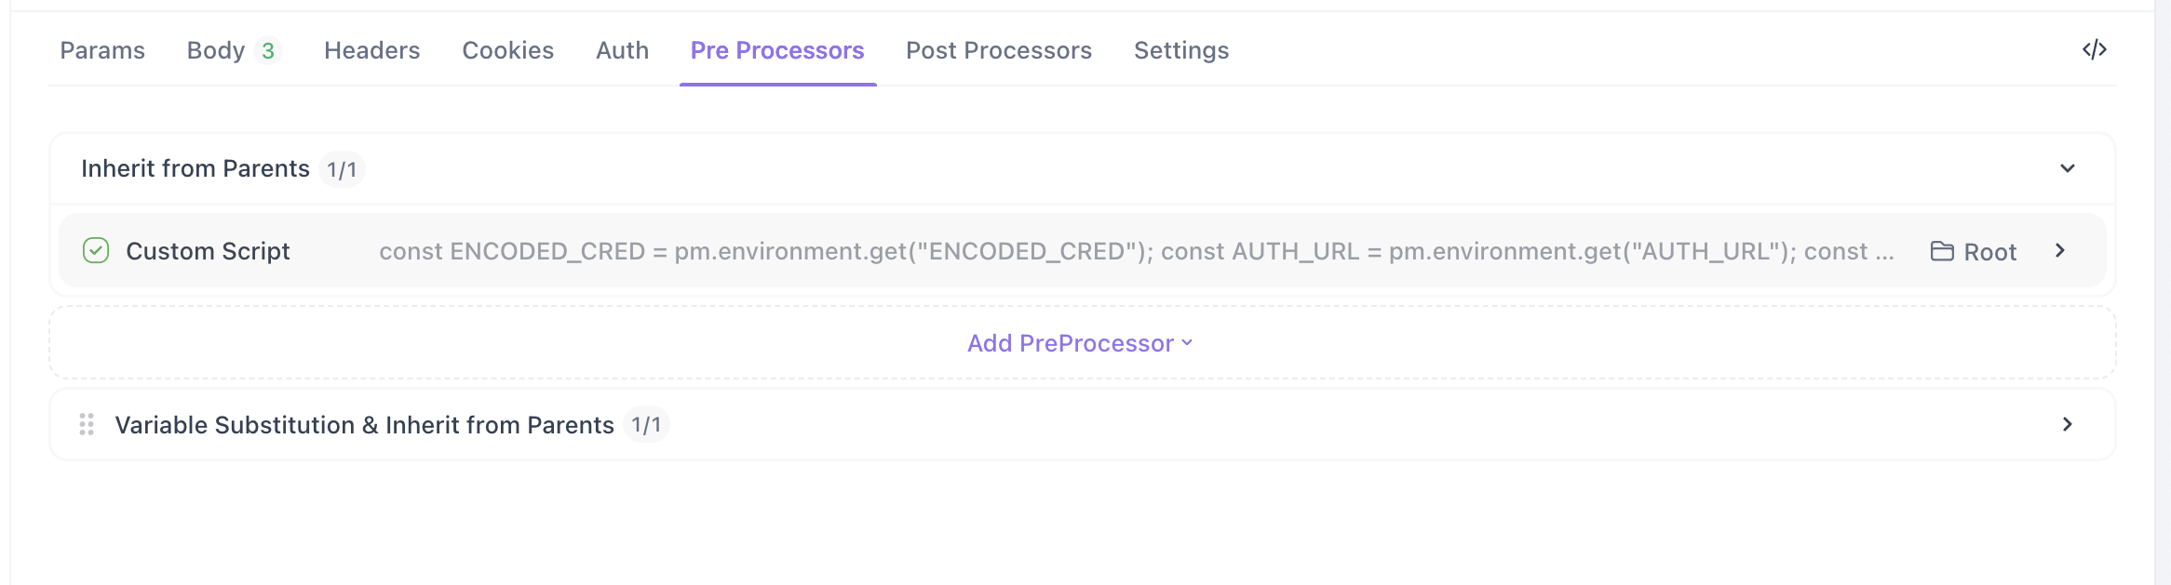Click the Root parent link label
Screen dimensions: 2171x585
1989,252
